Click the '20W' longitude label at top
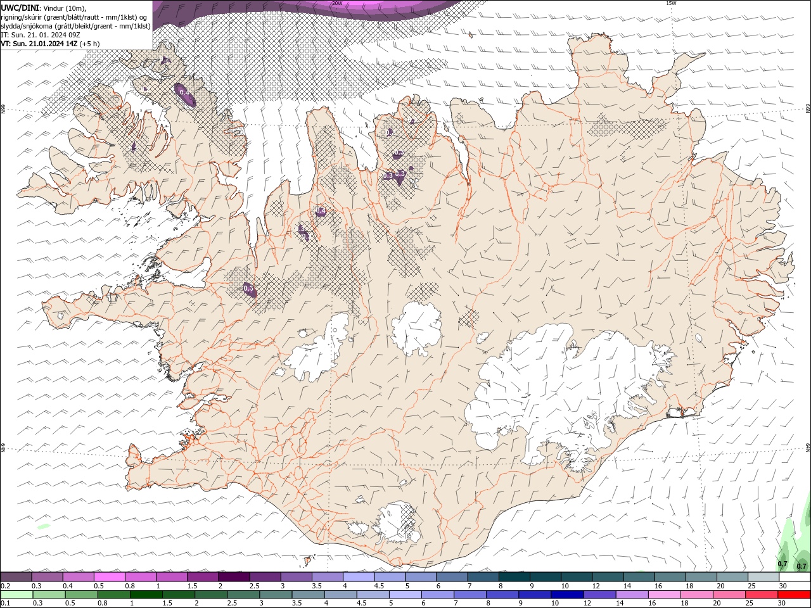Image resolution: width=811 pixels, height=608 pixels. coord(337,3)
